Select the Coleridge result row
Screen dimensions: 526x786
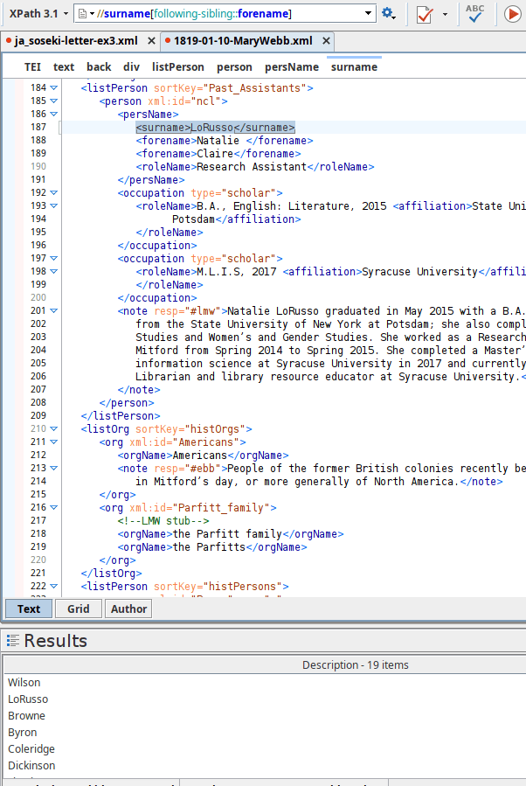tap(266, 748)
